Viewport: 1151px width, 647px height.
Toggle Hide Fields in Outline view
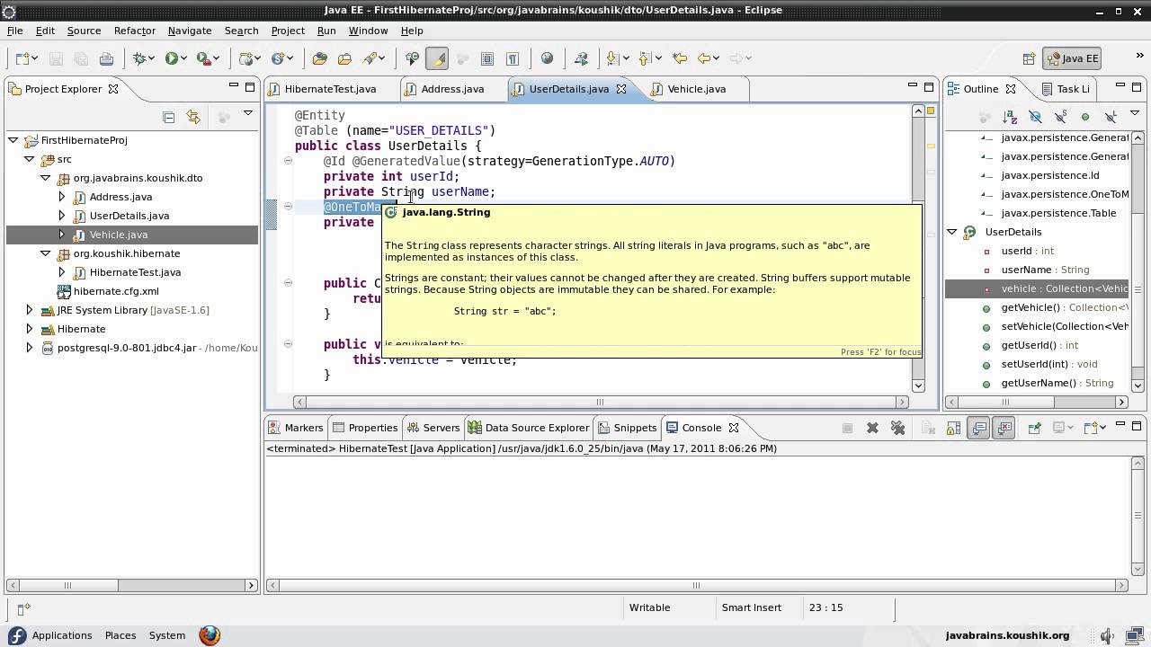1035,117
